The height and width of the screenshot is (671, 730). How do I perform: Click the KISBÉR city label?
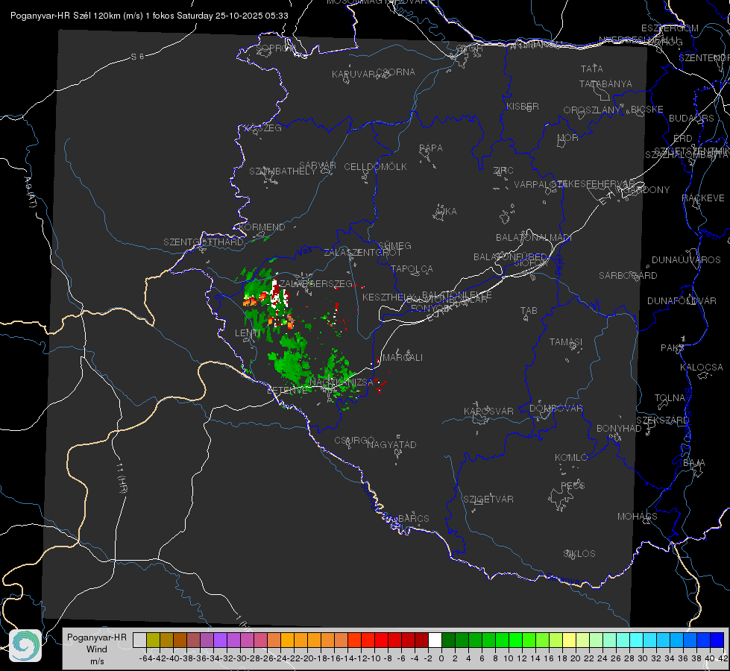[x=523, y=107]
